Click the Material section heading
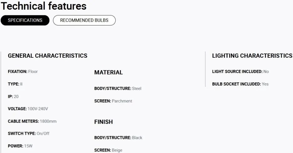The width and height of the screenshot is (293, 153). pos(109,72)
